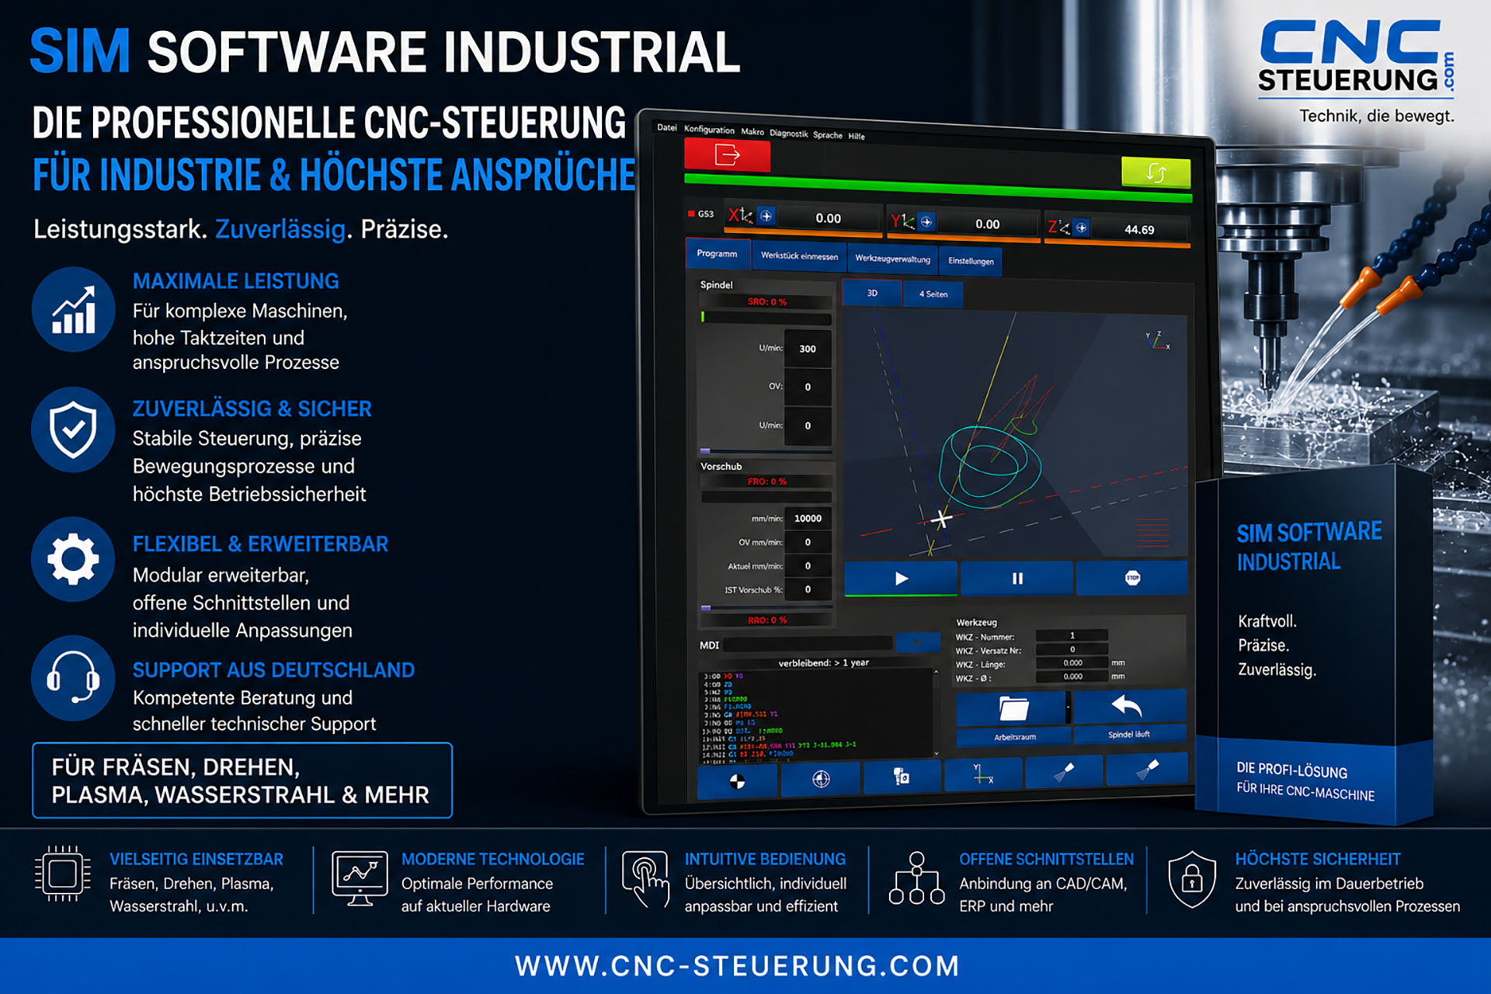The image size is (1491, 994).
Task: Click the shield Zuverlässig & Sicher icon
Action: (73, 429)
